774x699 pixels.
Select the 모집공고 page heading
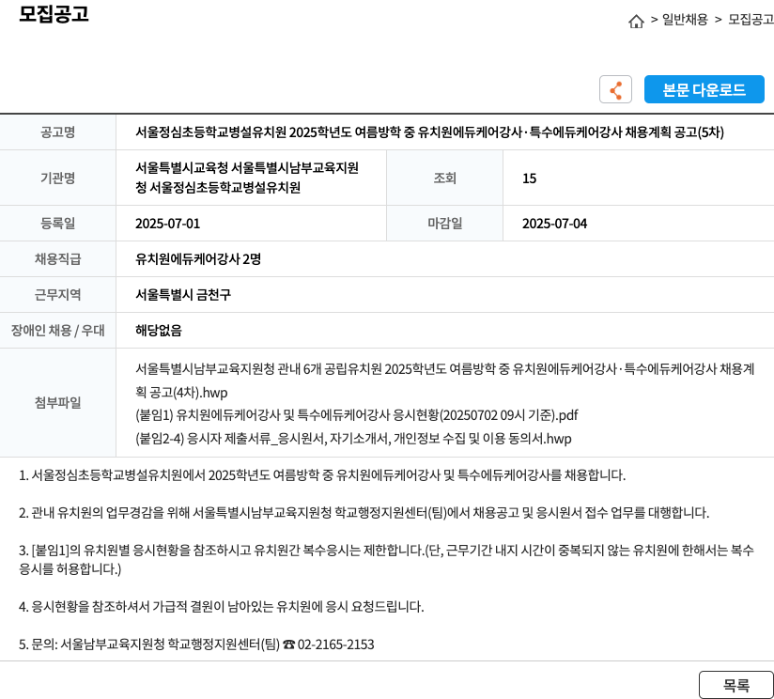click(54, 14)
